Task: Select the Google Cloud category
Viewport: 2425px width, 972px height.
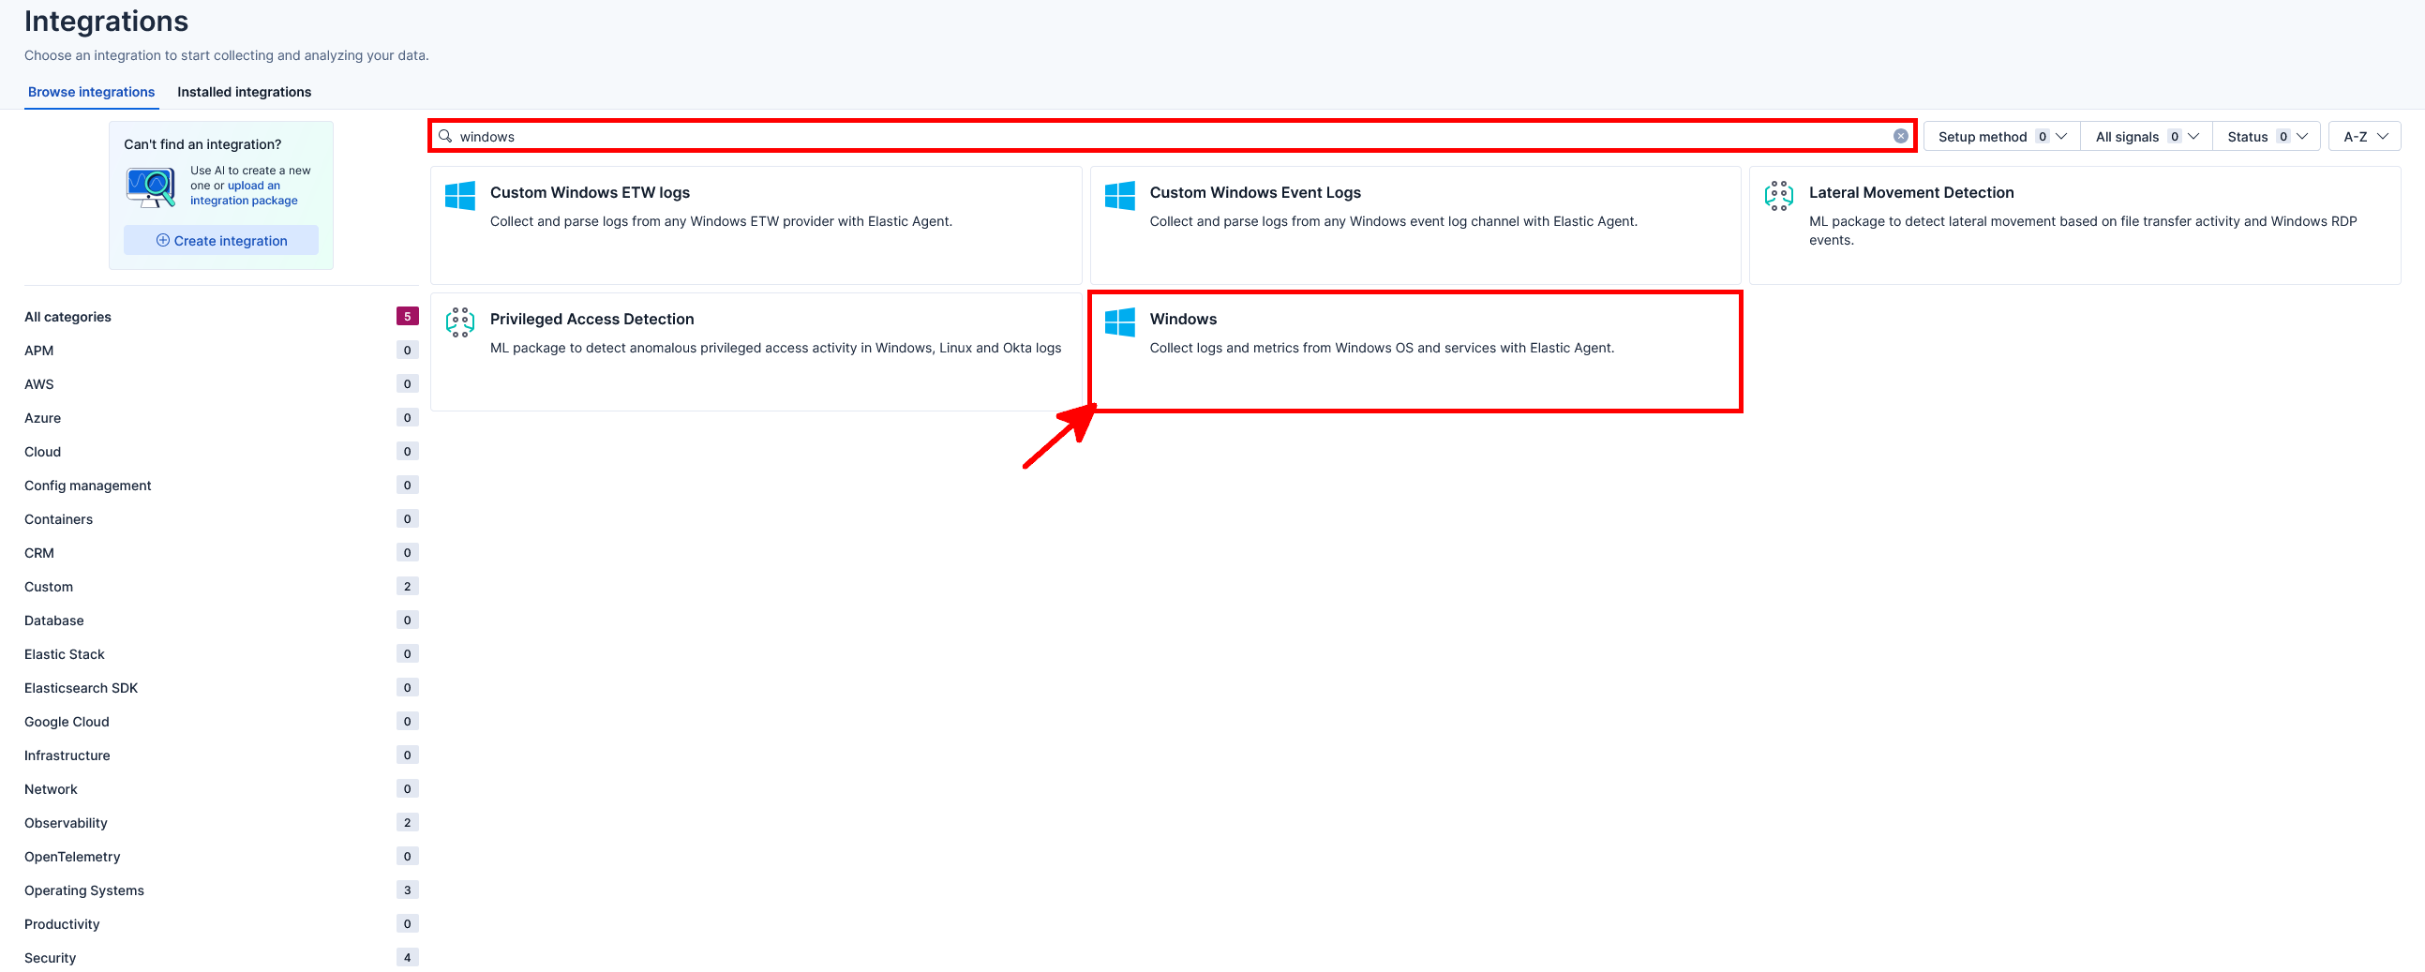Action: pos(221,722)
